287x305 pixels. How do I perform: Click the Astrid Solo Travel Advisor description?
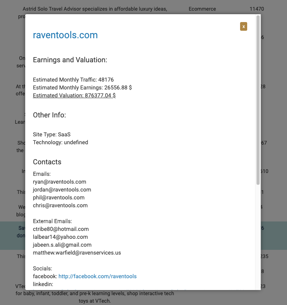95,9
